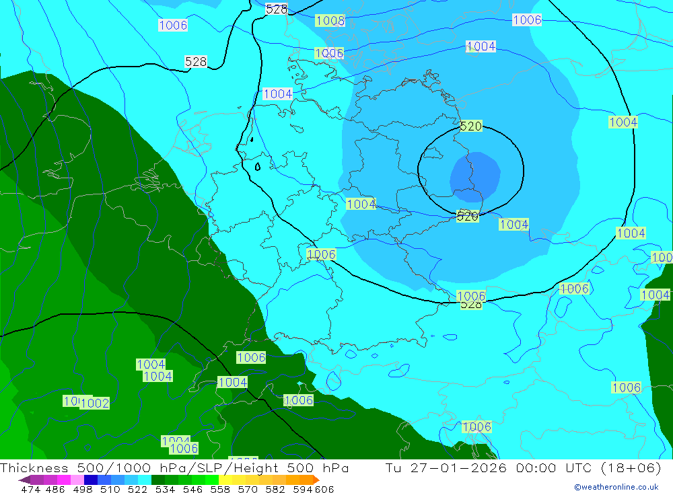The image size is (673, 493).
Task: Click the legend value 498
Action: tap(82, 489)
